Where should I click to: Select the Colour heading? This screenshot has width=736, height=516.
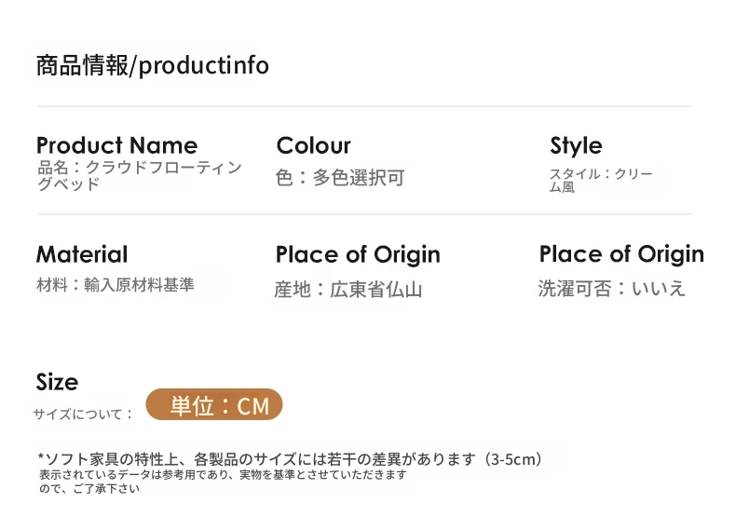313,145
